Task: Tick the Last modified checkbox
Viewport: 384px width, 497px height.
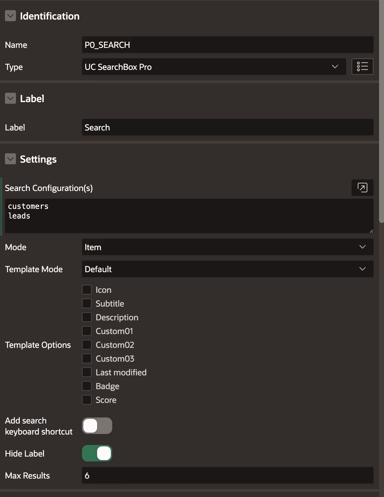Action: click(x=87, y=372)
